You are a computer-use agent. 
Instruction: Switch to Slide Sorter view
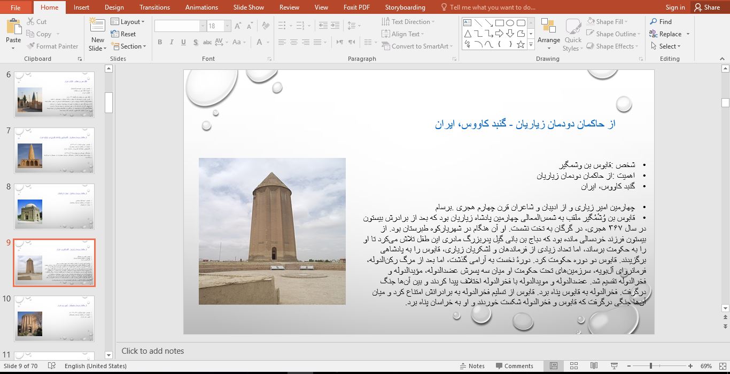click(x=574, y=366)
